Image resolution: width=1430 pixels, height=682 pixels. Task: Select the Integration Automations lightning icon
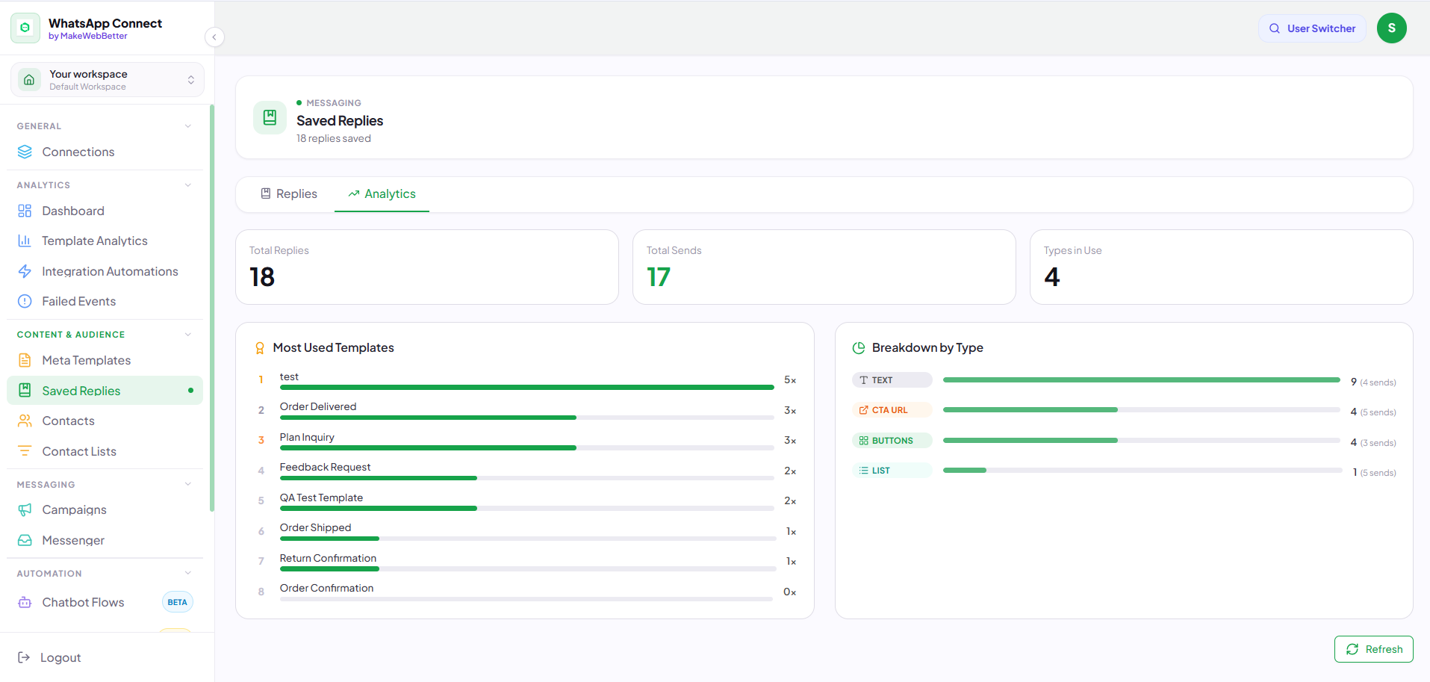click(25, 271)
